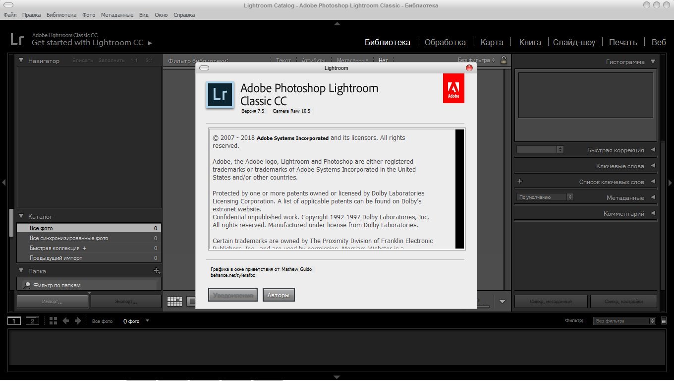Click the license text scrollbar in dialog
Image resolution: width=674 pixels, height=381 pixels.
(459, 189)
